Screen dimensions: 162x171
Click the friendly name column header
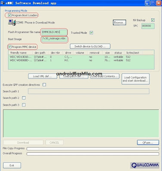point(21,53)
